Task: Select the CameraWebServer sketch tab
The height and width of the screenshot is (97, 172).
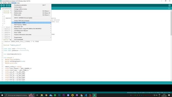Action: pyautogui.click(x=6, y=9)
